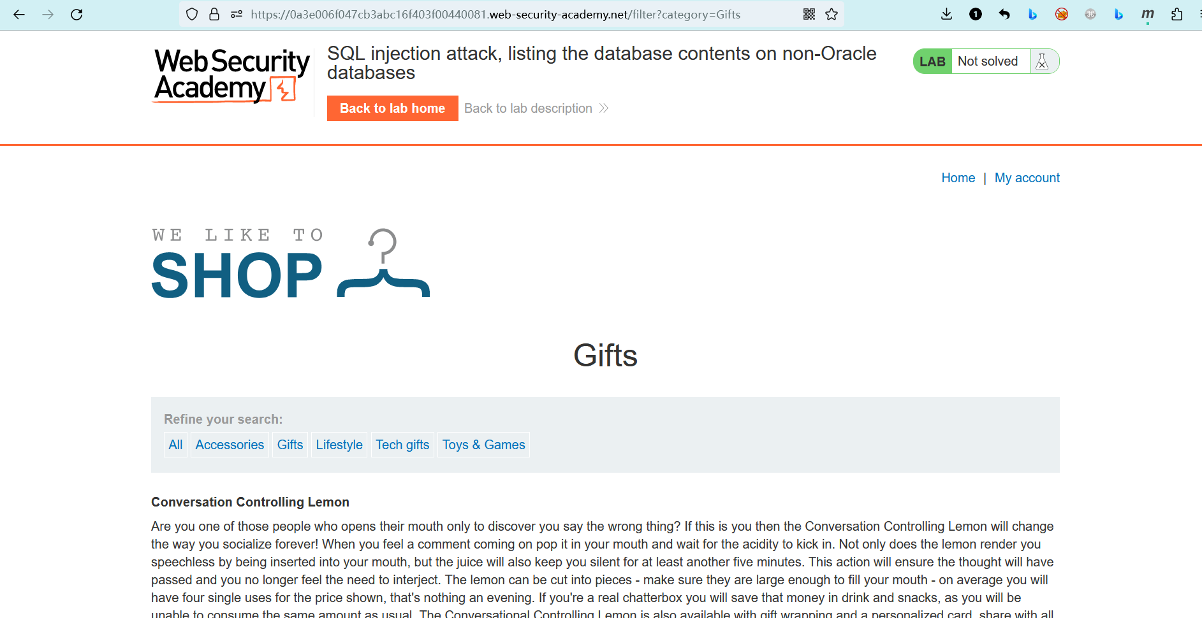
Task: Click the Web Security Academy logo
Action: coord(231,75)
